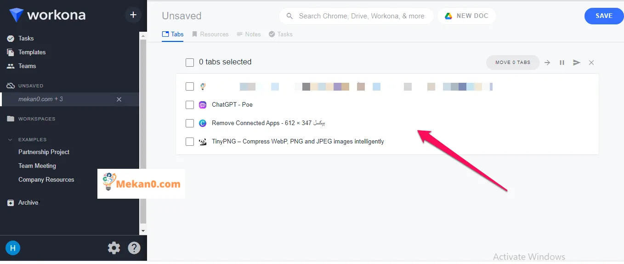Open the Remove Connected Apps tab entry
This screenshot has width=624, height=264.
pyautogui.click(x=268, y=123)
